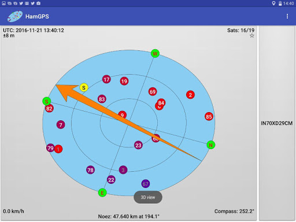Select satellite 2 on the sky plot
296x222 pixels.
pos(190,95)
